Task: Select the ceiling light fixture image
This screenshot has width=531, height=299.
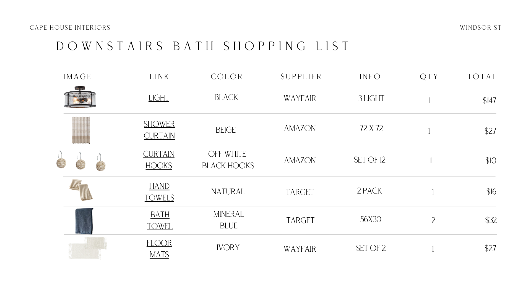Action: coord(80,97)
